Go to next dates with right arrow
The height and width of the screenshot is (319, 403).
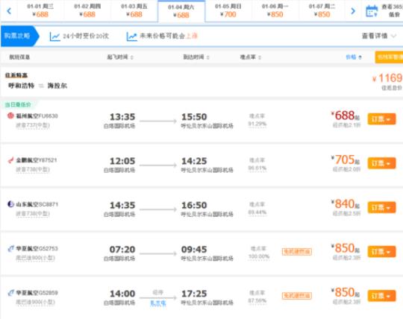[353, 10]
